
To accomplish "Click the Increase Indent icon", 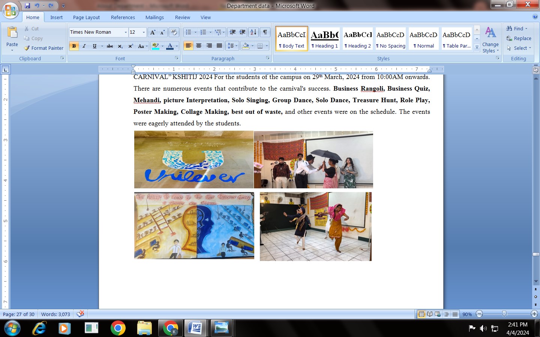I will click(x=243, y=32).
